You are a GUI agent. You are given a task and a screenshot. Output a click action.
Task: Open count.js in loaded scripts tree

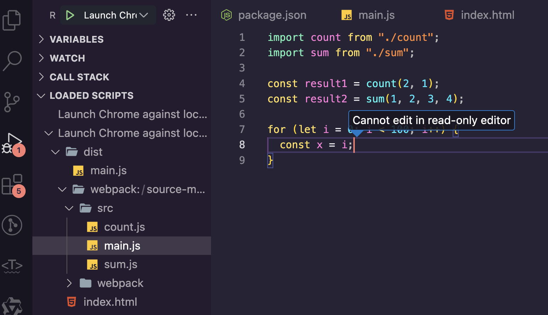coord(124,227)
